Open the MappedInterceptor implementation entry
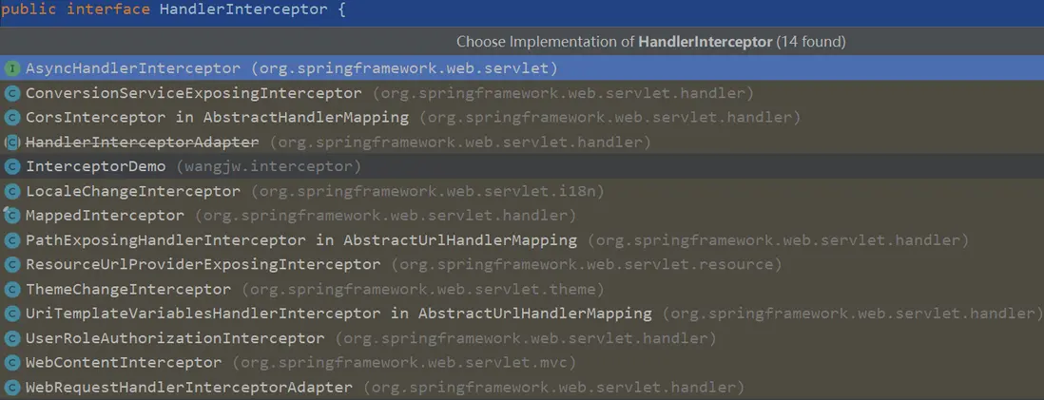The height and width of the screenshot is (400, 1044). pos(105,216)
